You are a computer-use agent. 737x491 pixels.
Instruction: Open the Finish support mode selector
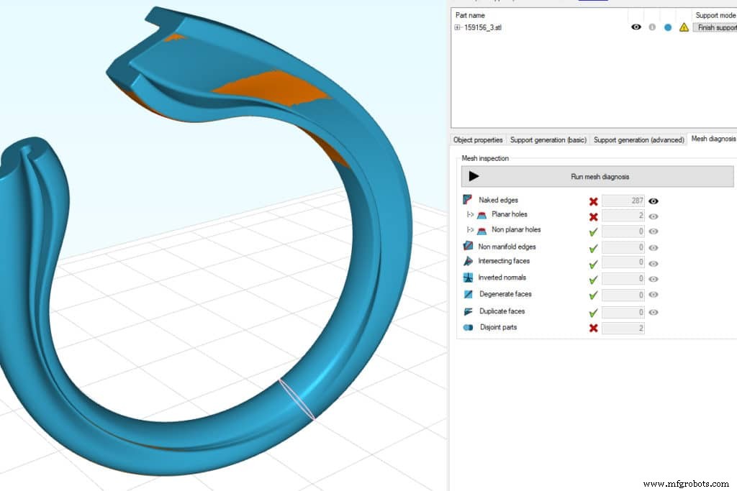point(715,27)
